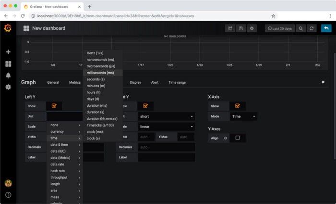Click the site info icon in address bar

point(33,16)
